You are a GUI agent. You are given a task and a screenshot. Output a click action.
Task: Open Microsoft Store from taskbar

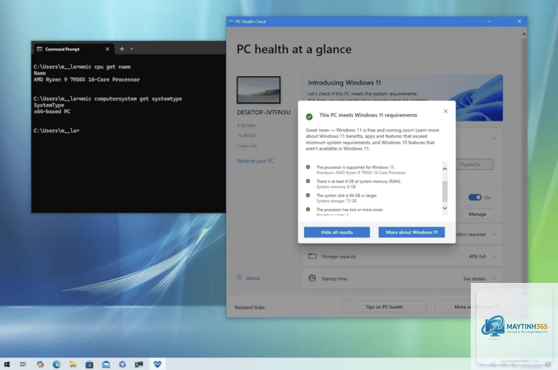coord(89,364)
